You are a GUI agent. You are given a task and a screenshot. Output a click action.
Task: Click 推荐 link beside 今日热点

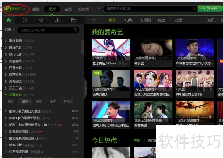pos(137,140)
